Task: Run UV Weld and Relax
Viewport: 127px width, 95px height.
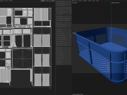Action: click(x=63, y=12)
